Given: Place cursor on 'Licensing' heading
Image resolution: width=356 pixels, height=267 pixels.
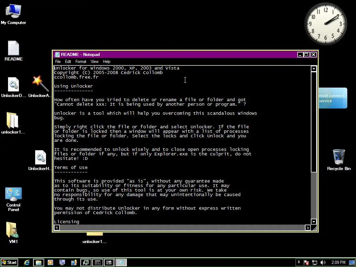Looking at the screenshot, I should tap(67, 221).
